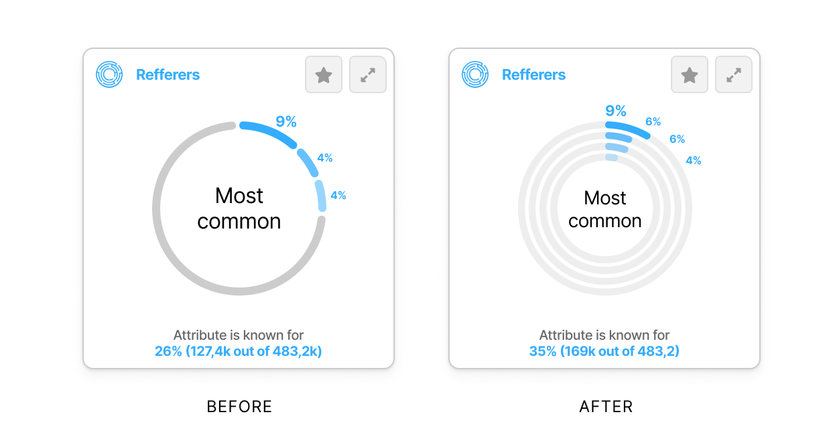This screenshot has height=447, width=831.
Task: Click the star icon in the BEFORE card
Action: point(324,74)
